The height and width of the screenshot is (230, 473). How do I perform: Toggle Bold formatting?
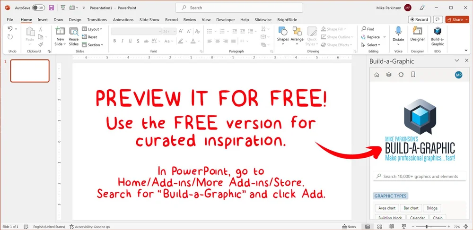point(114,41)
